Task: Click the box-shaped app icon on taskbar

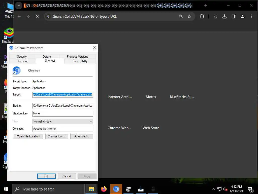Action: (128, 189)
